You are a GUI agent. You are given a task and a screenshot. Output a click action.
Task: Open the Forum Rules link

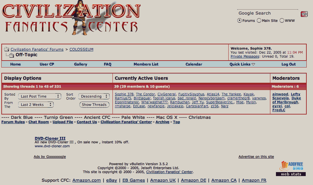coord(13,122)
